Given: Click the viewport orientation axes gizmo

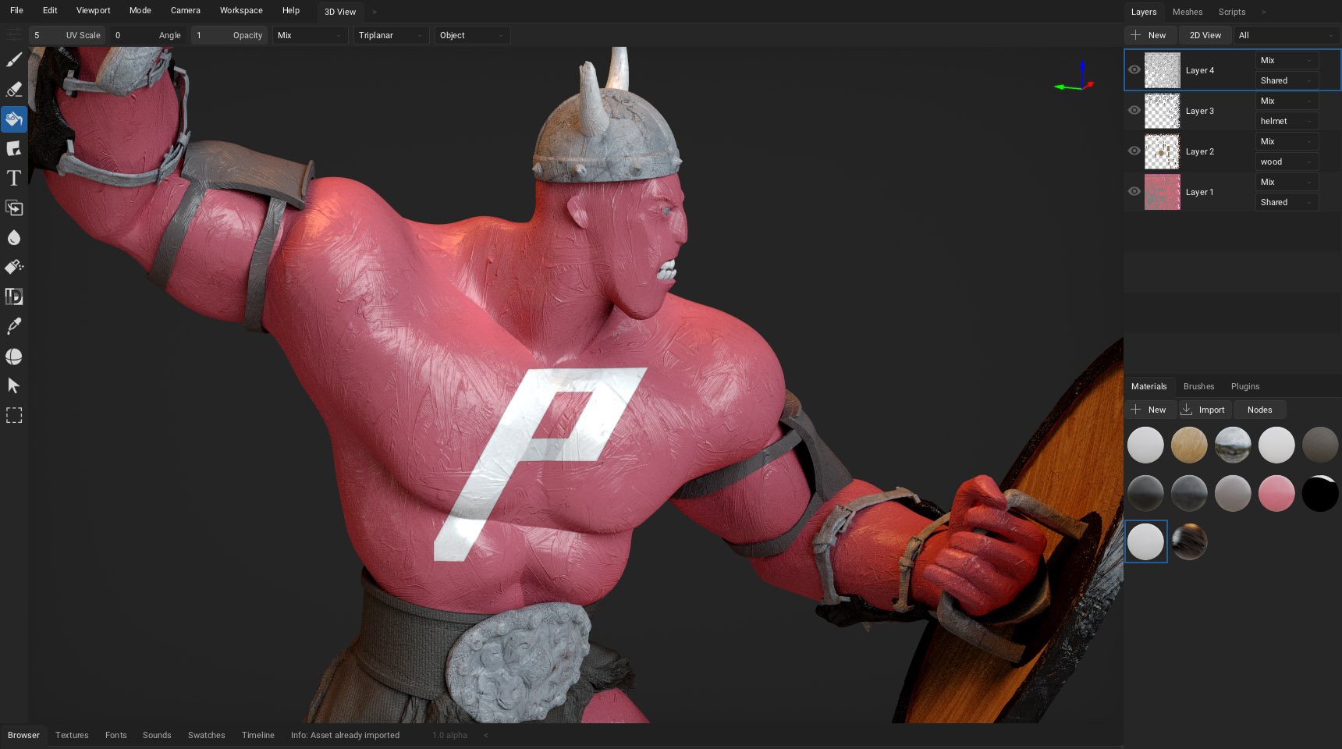Looking at the screenshot, I should (x=1075, y=77).
